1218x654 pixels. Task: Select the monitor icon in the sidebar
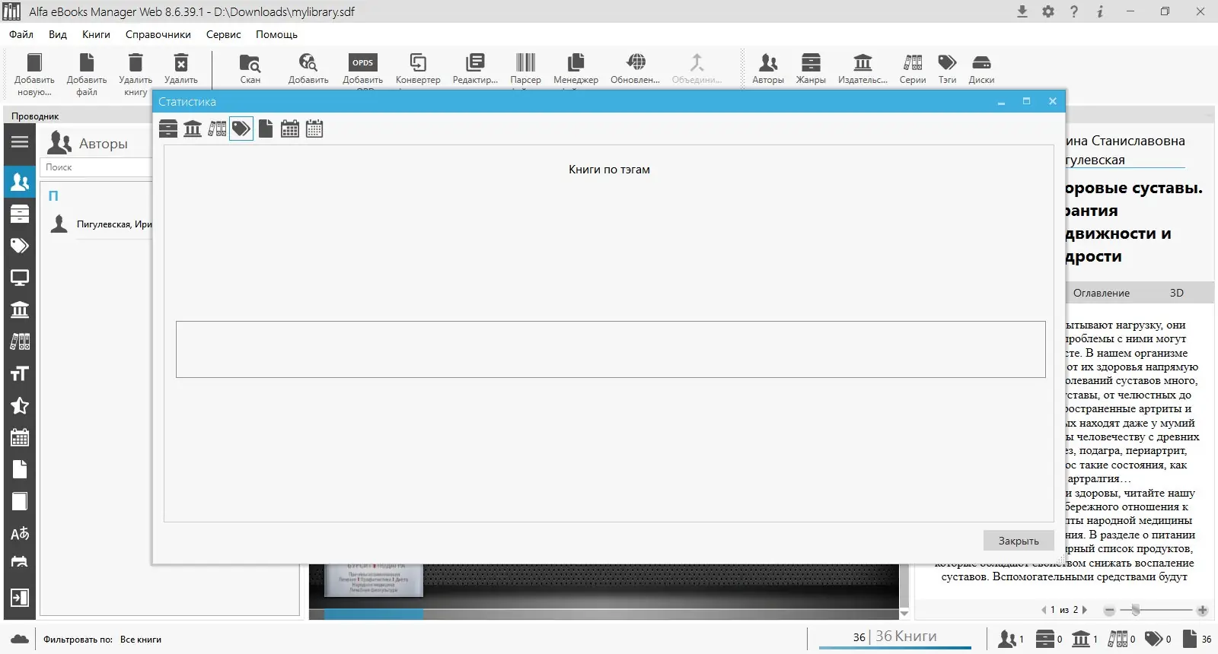click(x=20, y=278)
